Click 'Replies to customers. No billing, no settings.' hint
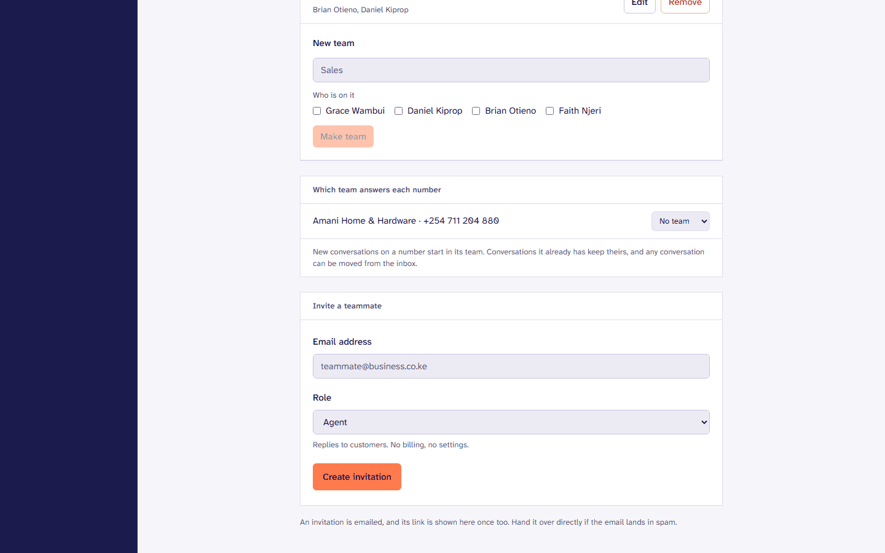This screenshot has height=553, width=885. (391, 445)
